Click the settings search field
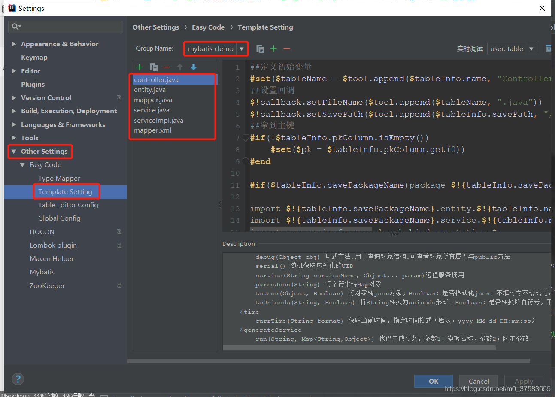This screenshot has width=555, height=397. pos(65,27)
